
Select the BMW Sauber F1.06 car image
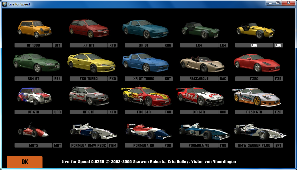(x=260, y=131)
